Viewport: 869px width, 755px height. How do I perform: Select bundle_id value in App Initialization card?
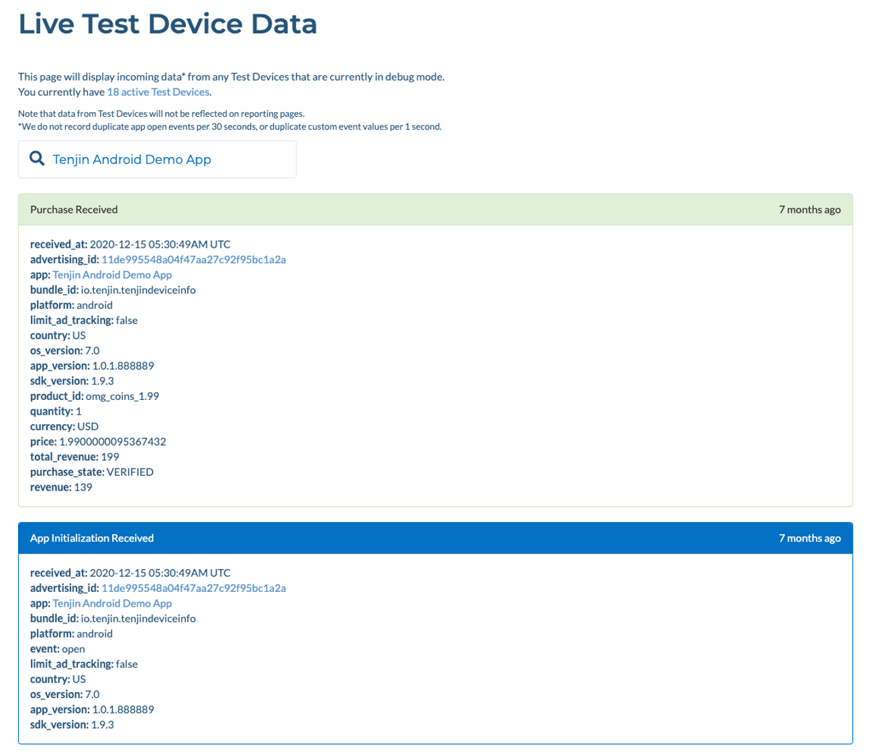coord(138,619)
